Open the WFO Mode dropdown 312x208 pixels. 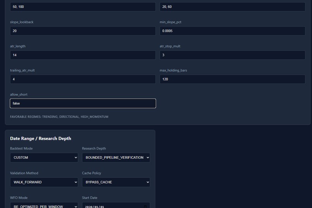[x=44, y=205]
